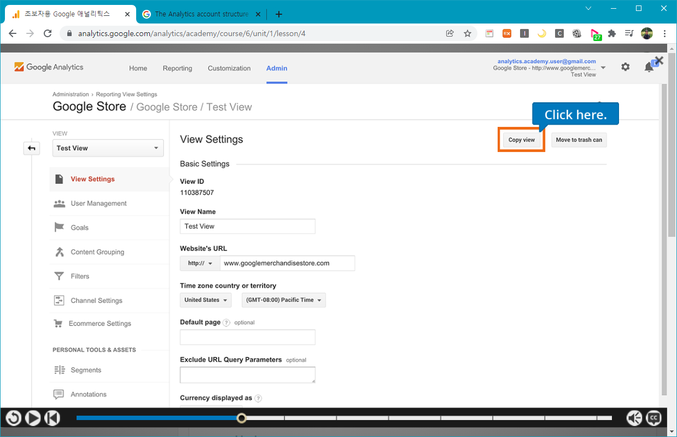Click the settings gear icon

[x=625, y=67]
